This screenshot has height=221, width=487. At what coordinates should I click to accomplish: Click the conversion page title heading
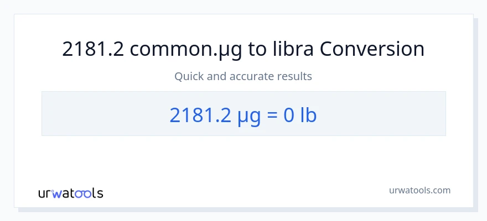[244, 49]
